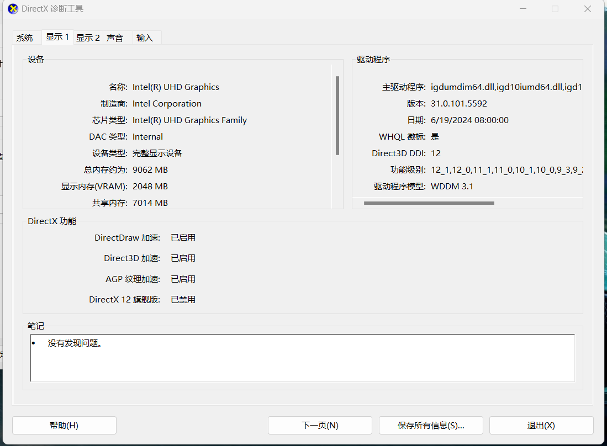
Task: Click the note 没有发现问题。
Action: click(76, 343)
